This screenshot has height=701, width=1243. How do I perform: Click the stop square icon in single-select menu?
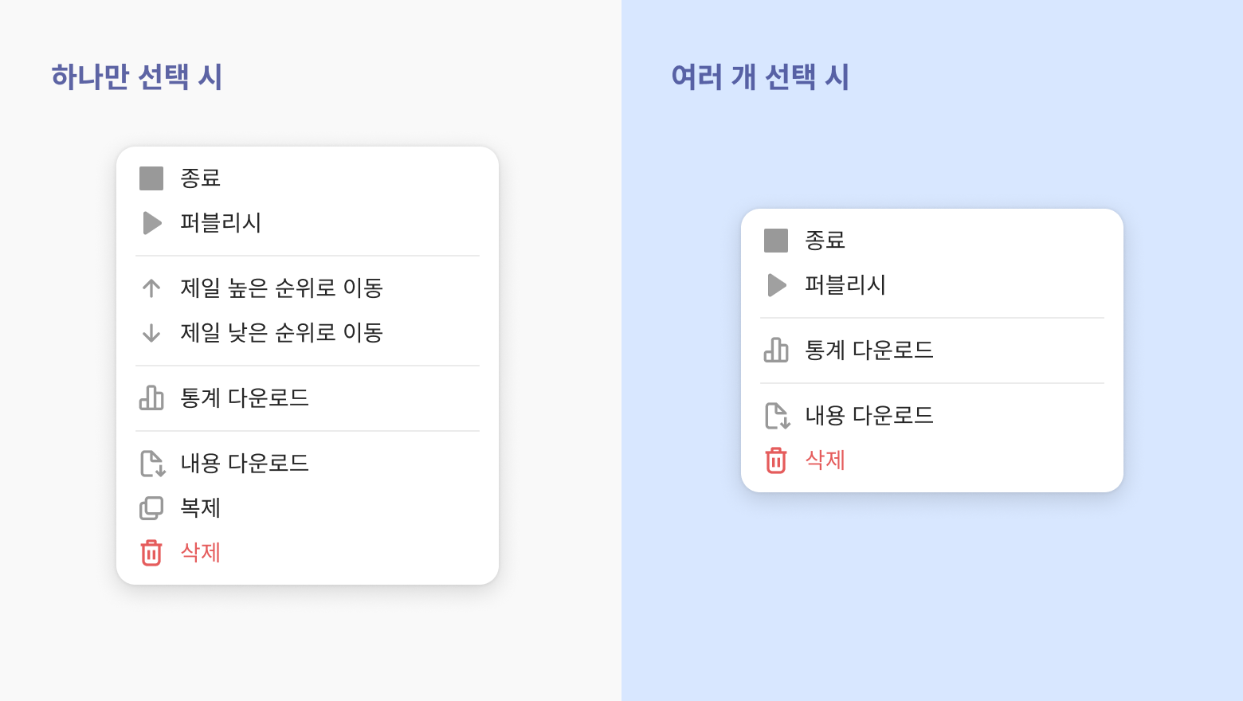click(151, 178)
